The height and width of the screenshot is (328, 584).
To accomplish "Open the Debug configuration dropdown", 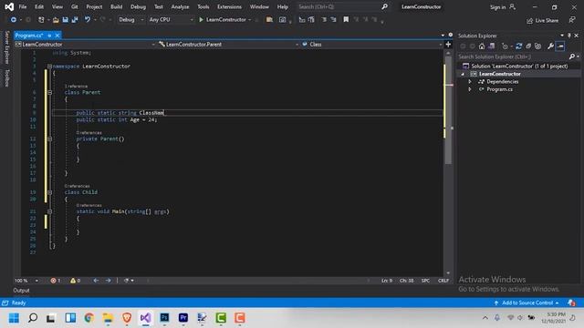I will (x=130, y=20).
